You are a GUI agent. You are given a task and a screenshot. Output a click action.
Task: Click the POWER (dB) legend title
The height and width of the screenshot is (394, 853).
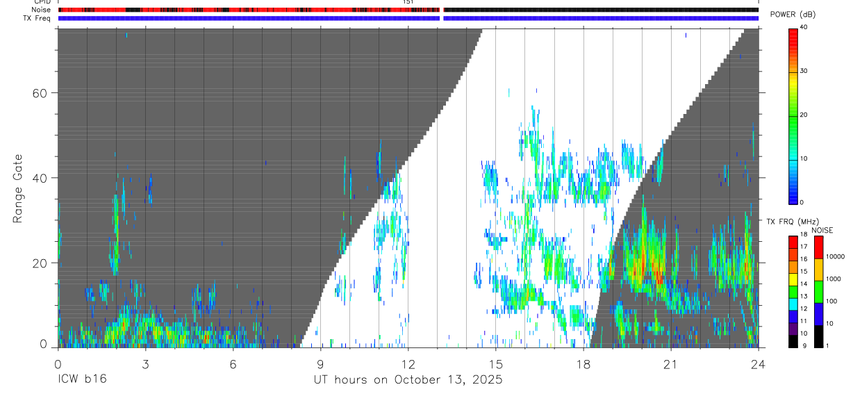pos(793,15)
